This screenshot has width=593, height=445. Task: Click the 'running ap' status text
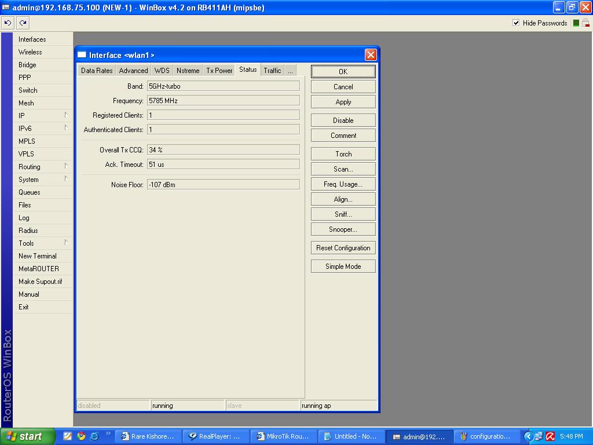(x=316, y=406)
